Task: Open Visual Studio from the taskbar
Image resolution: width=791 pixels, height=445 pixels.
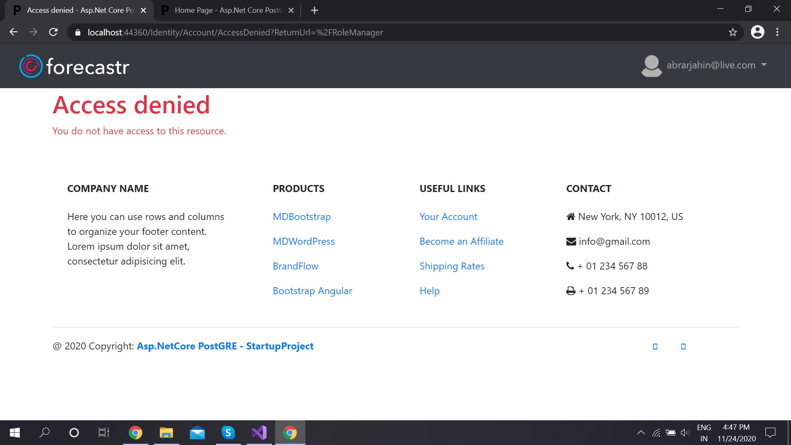Action: point(259,433)
